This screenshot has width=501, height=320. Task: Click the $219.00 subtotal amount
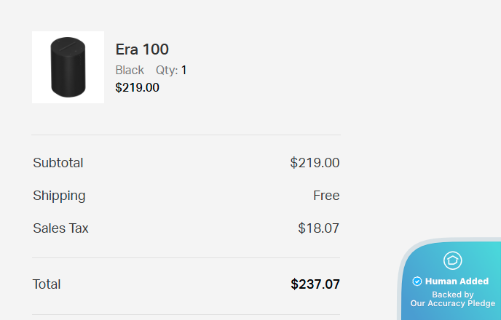(315, 163)
